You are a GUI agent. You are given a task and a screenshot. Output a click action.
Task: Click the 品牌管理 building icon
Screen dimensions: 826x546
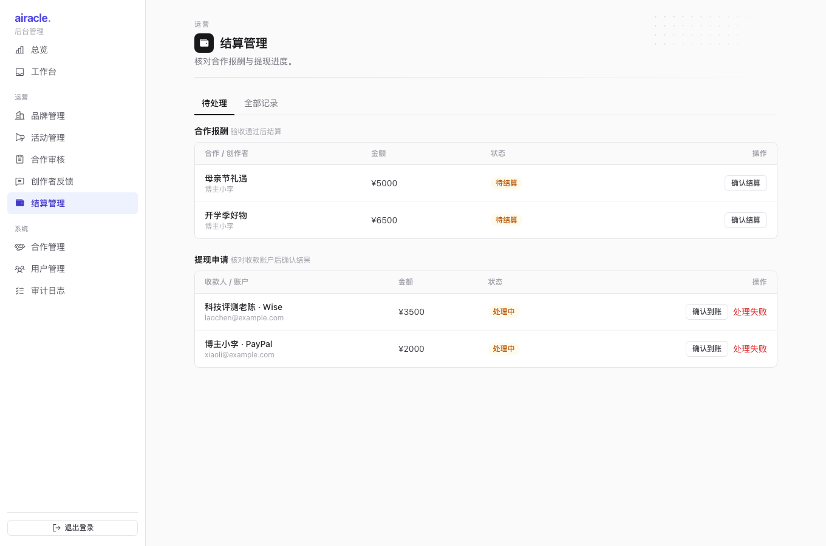[20, 116]
